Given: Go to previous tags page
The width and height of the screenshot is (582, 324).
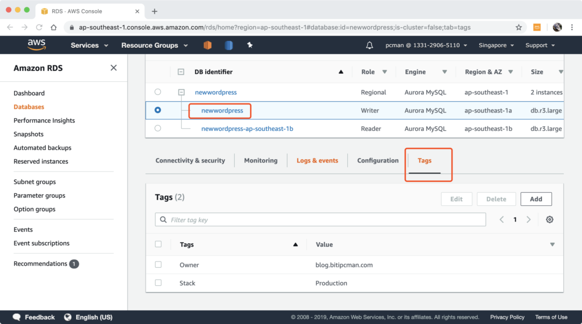Looking at the screenshot, I should coord(501,219).
